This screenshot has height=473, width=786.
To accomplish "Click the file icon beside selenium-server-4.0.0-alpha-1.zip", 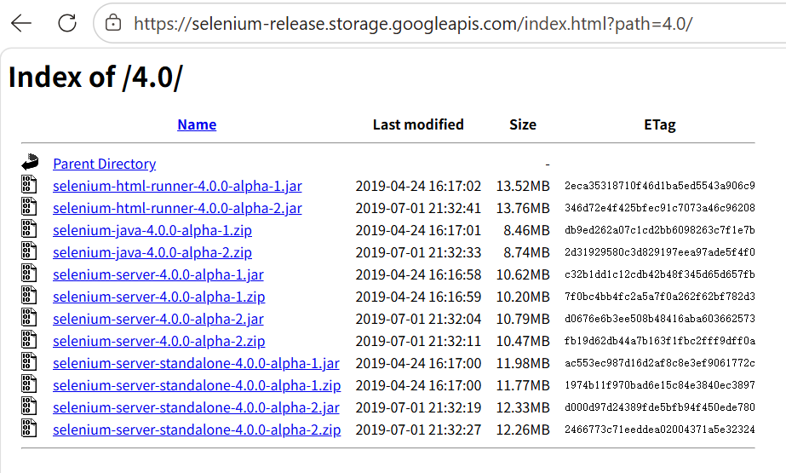I will [30, 297].
